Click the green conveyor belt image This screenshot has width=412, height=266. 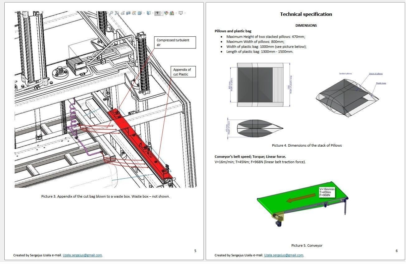[302, 204]
